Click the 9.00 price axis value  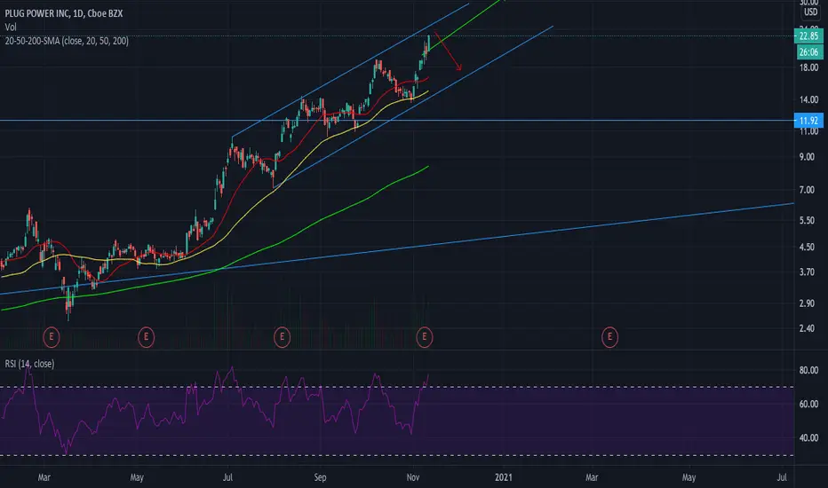point(807,157)
